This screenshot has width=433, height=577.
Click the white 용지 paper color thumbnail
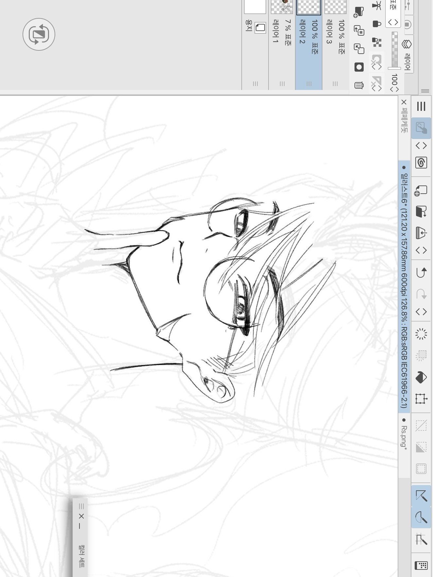(255, 7)
